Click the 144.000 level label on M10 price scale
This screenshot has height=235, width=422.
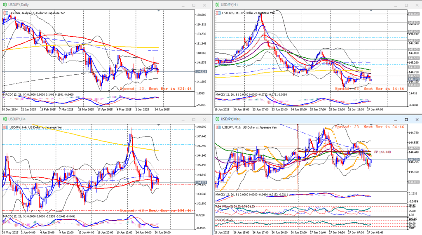tap(414, 182)
